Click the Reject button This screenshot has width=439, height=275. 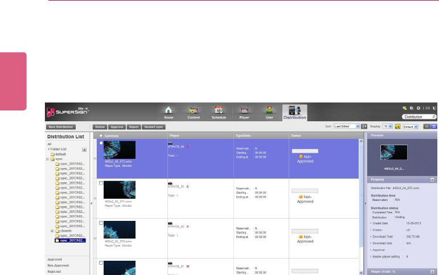[x=134, y=127]
